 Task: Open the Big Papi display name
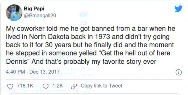34,9
